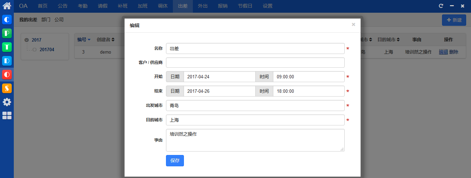Open the orange S app icon
The width and height of the screenshot is (471, 178).
7,88
